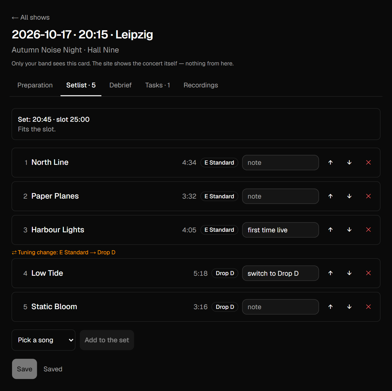
Task: Click the Drop D tag on Static Bloom
Action: click(225, 307)
